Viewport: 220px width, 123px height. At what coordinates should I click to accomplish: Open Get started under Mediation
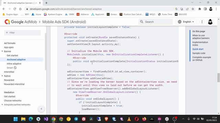(x=10, y=96)
